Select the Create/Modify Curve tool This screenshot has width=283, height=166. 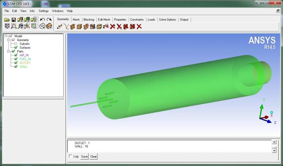click(66, 27)
